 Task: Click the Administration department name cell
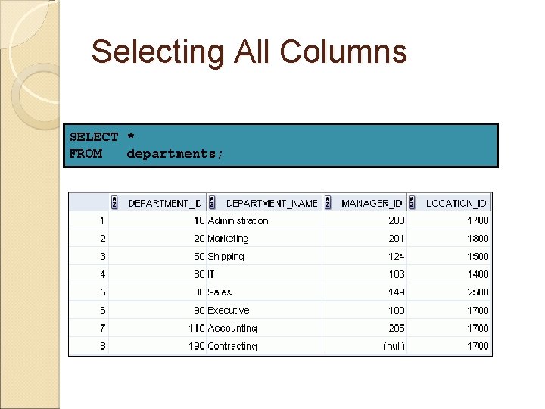(x=264, y=220)
